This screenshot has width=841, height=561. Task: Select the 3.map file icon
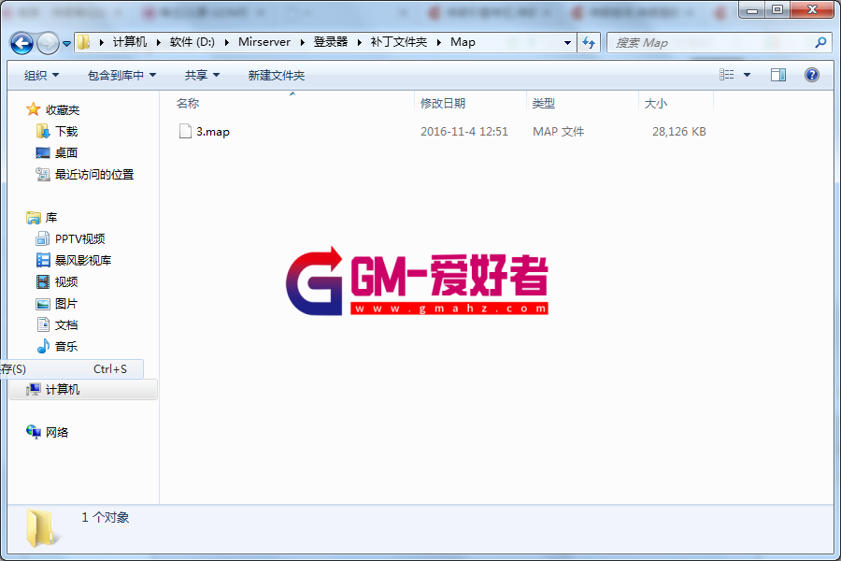click(x=185, y=131)
